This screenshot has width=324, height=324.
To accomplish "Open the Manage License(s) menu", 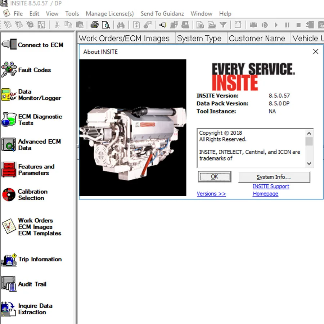I will coord(110,14).
